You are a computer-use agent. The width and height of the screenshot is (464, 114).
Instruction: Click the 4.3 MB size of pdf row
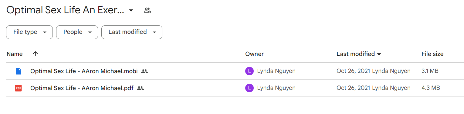431,88
